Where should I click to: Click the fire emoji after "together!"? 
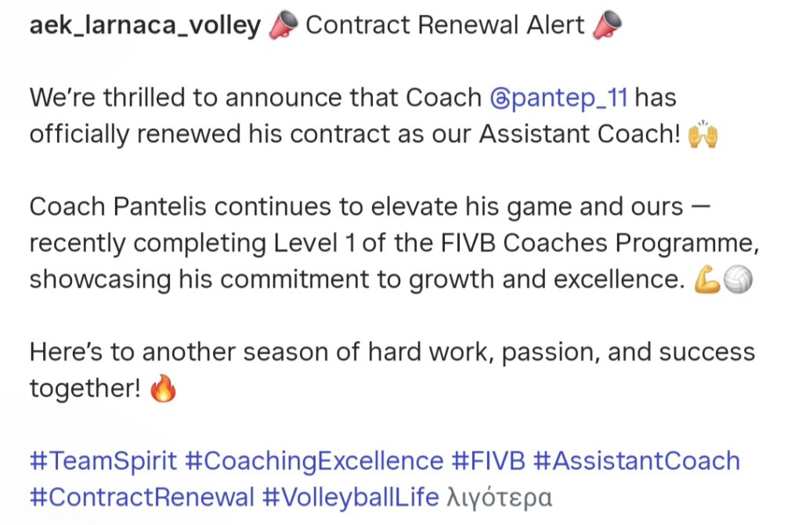163,388
